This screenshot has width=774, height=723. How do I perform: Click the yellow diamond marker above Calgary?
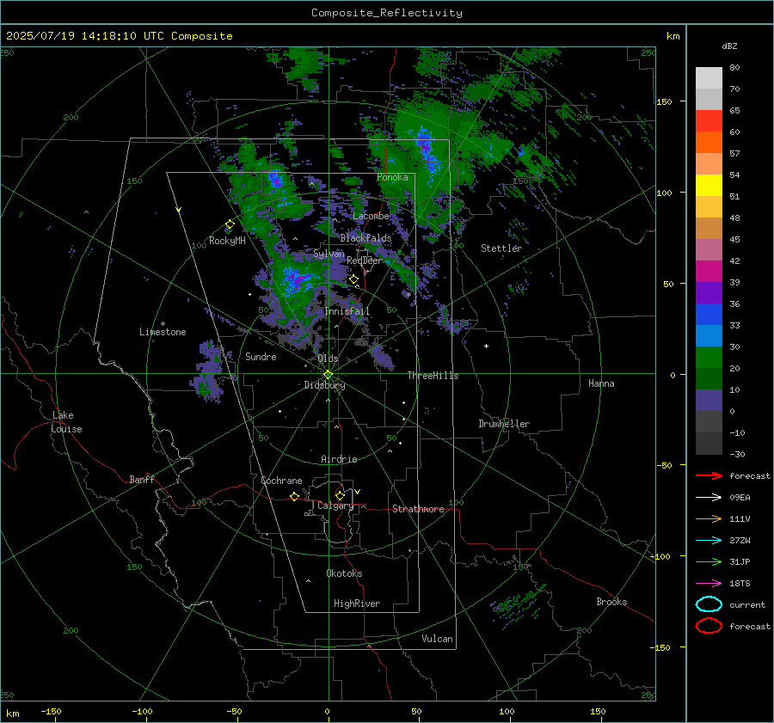tap(340, 495)
